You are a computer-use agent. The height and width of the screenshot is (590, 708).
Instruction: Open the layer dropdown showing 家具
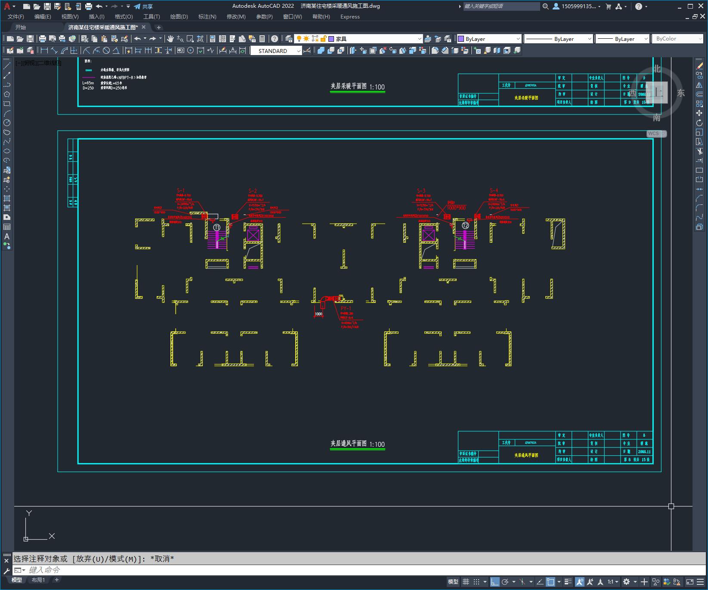pyautogui.click(x=359, y=39)
